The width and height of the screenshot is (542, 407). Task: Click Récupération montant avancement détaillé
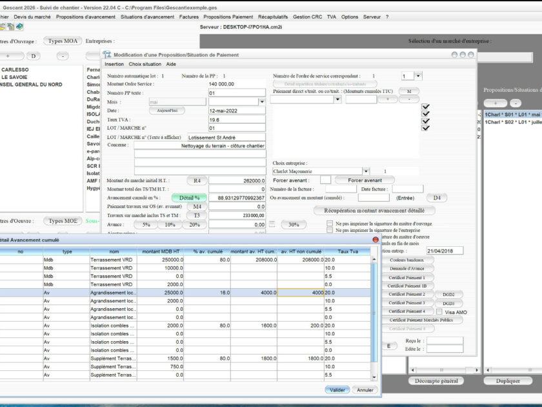374,211
